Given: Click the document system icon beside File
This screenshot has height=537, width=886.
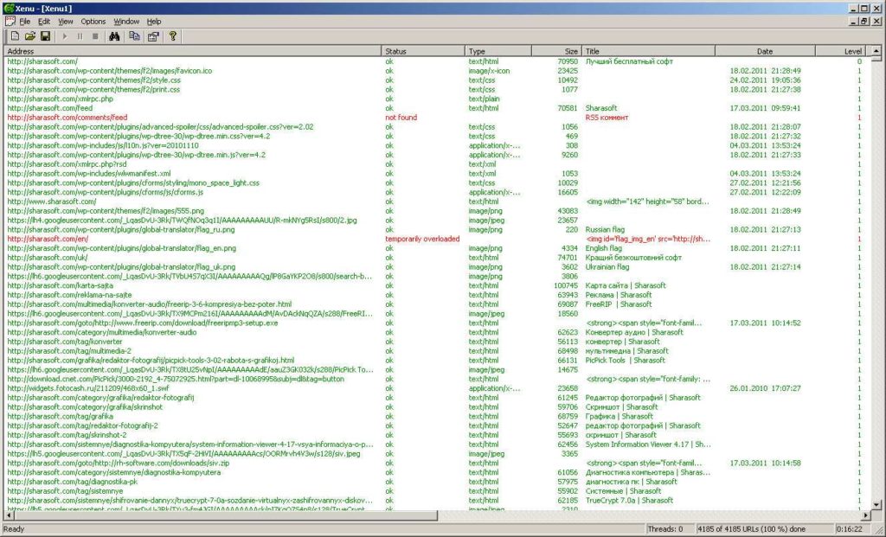Looking at the screenshot, I should [x=10, y=22].
